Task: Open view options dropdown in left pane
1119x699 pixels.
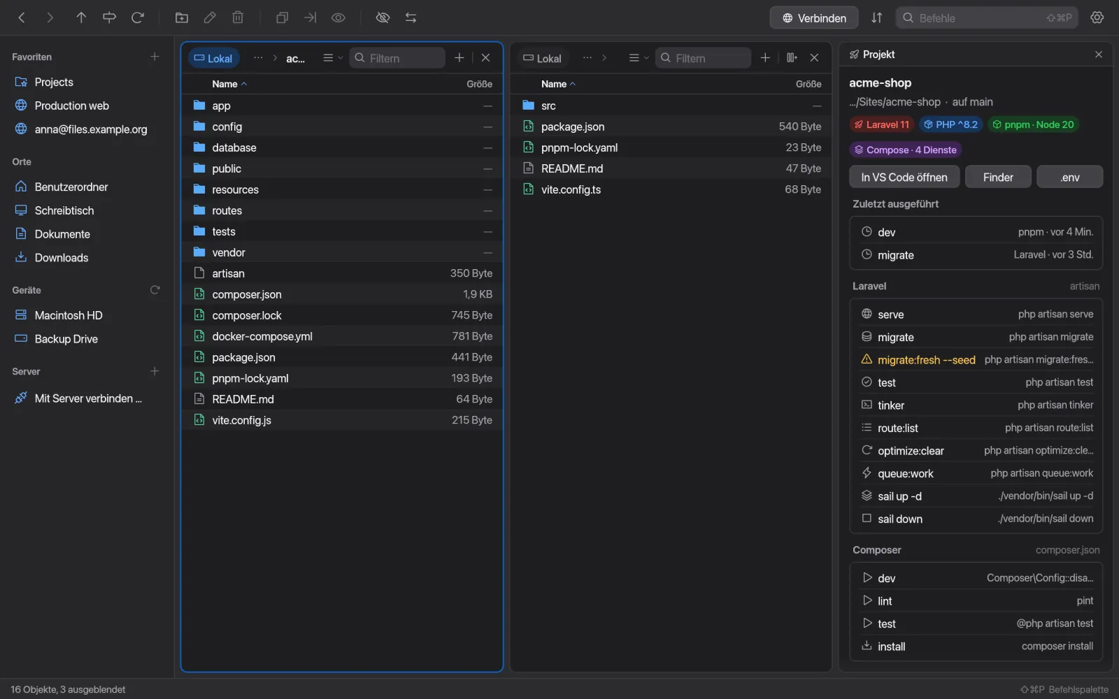Action: click(332, 58)
